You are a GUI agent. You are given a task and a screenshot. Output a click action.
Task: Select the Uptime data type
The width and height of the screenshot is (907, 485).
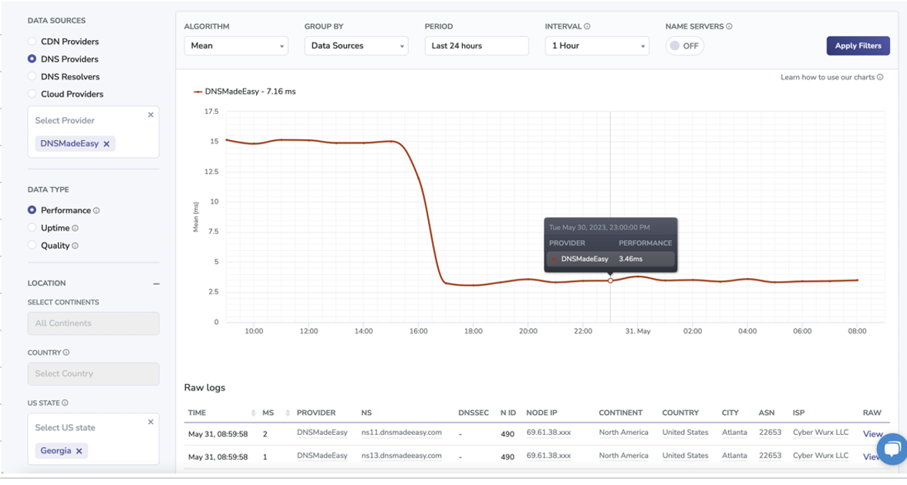pyautogui.click(x=32, y=228)
